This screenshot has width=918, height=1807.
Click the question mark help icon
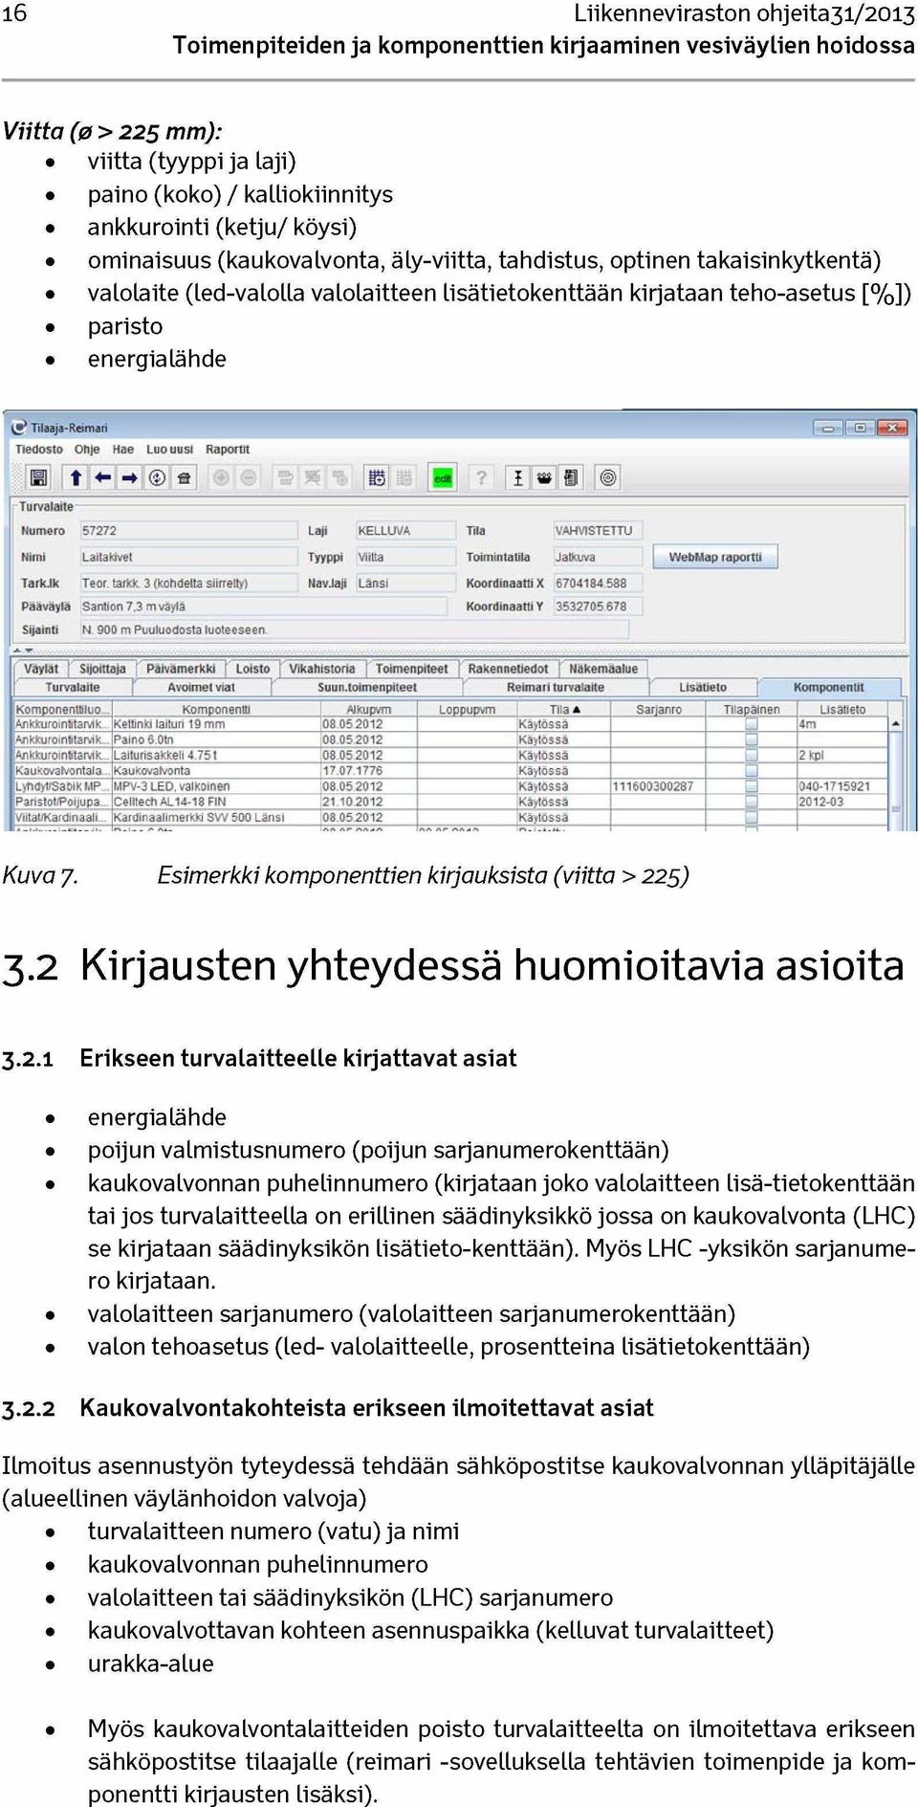click(x=481, y=477)
